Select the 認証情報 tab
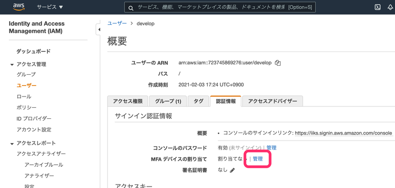This screenshot has width=395, height=188. pos(226,101)
